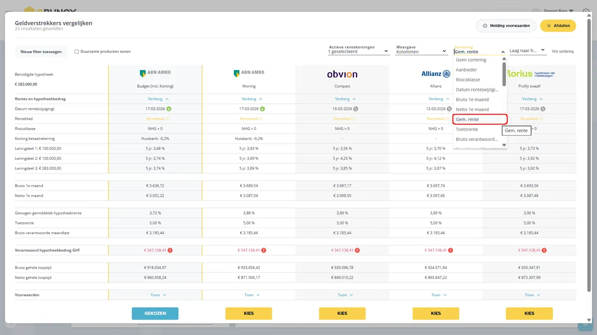
Task: Click the ABN AMRO logo above Woning
Action: click(249, 73)
